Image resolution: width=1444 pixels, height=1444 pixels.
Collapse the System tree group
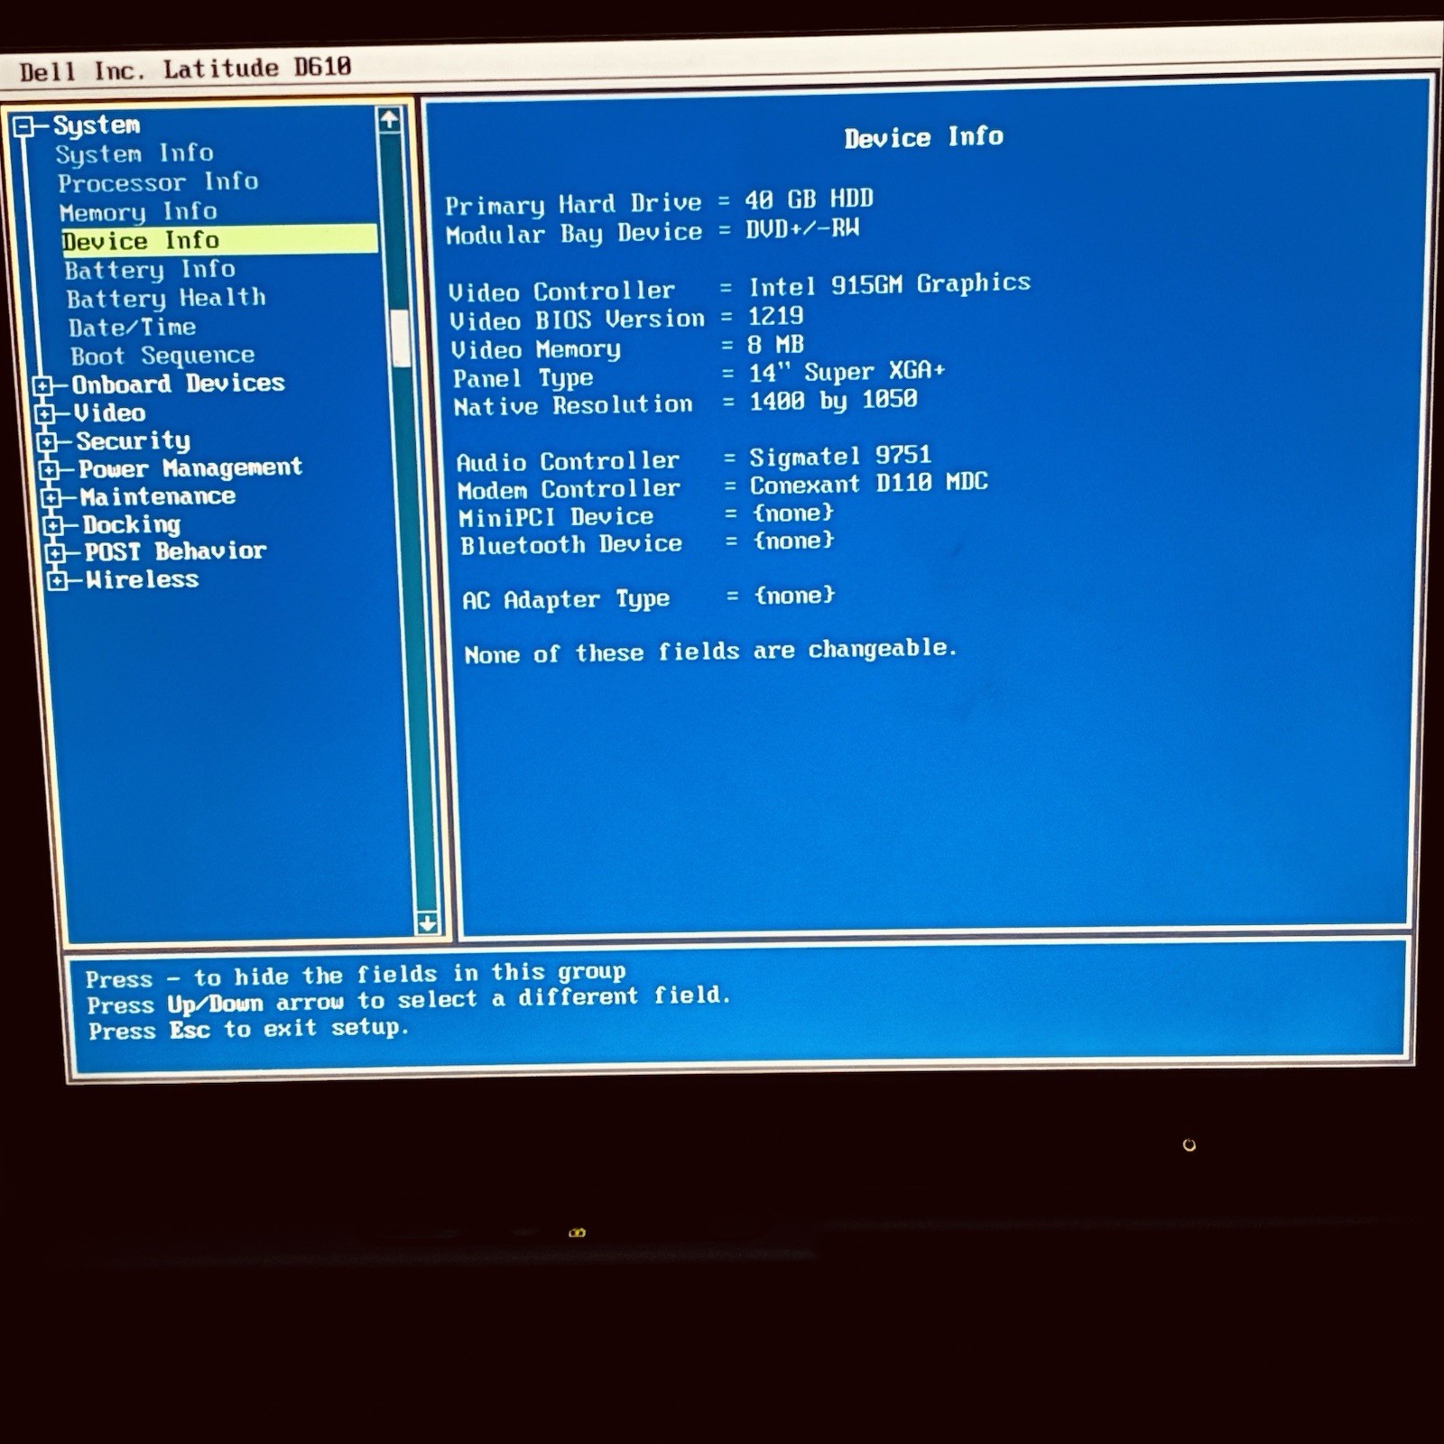coord(24,126)
